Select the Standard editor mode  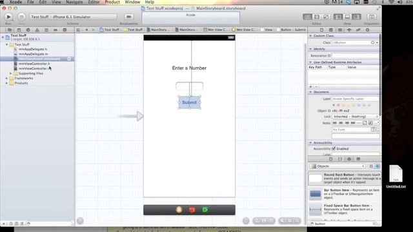(x=307, y=17)
